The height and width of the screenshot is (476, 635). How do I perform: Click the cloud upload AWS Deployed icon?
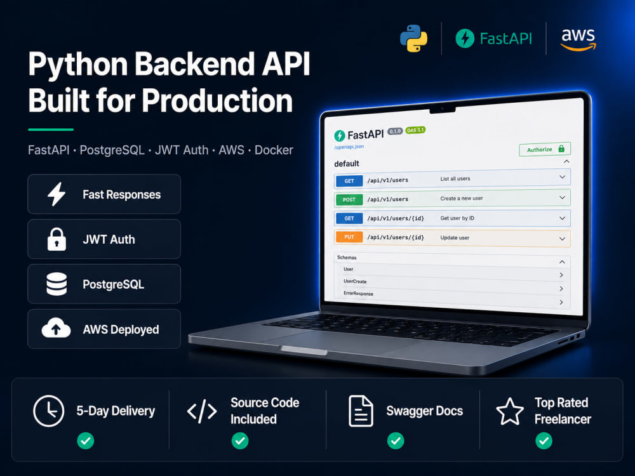[x=56, y=328]
